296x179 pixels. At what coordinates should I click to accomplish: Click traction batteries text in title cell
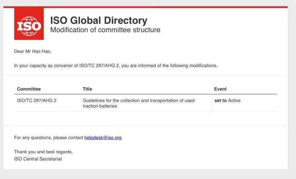coord(100,106)
